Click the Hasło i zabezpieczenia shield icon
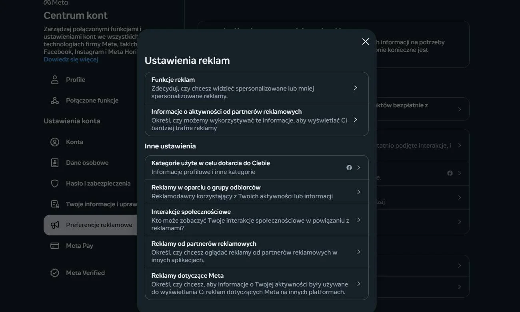This screenshot has height=312, width=520. pyautogui.click(x=55, y=184)
